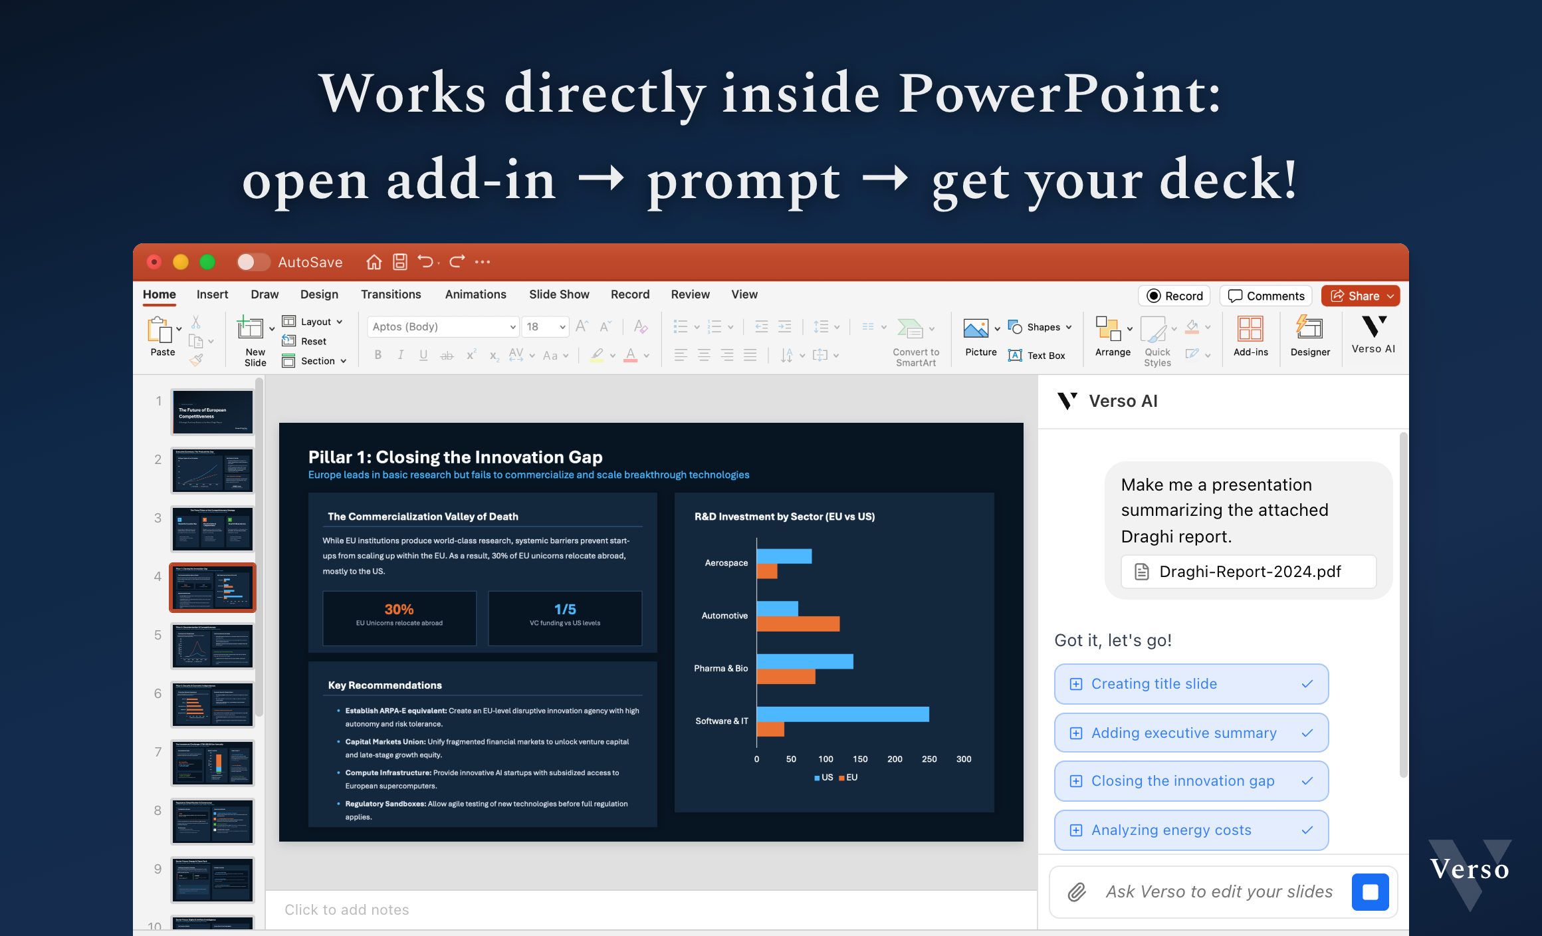The height and width of the screenshot is (936, 1542).
Task: Toggle bold formatting button
Action: tap(378, 355)
